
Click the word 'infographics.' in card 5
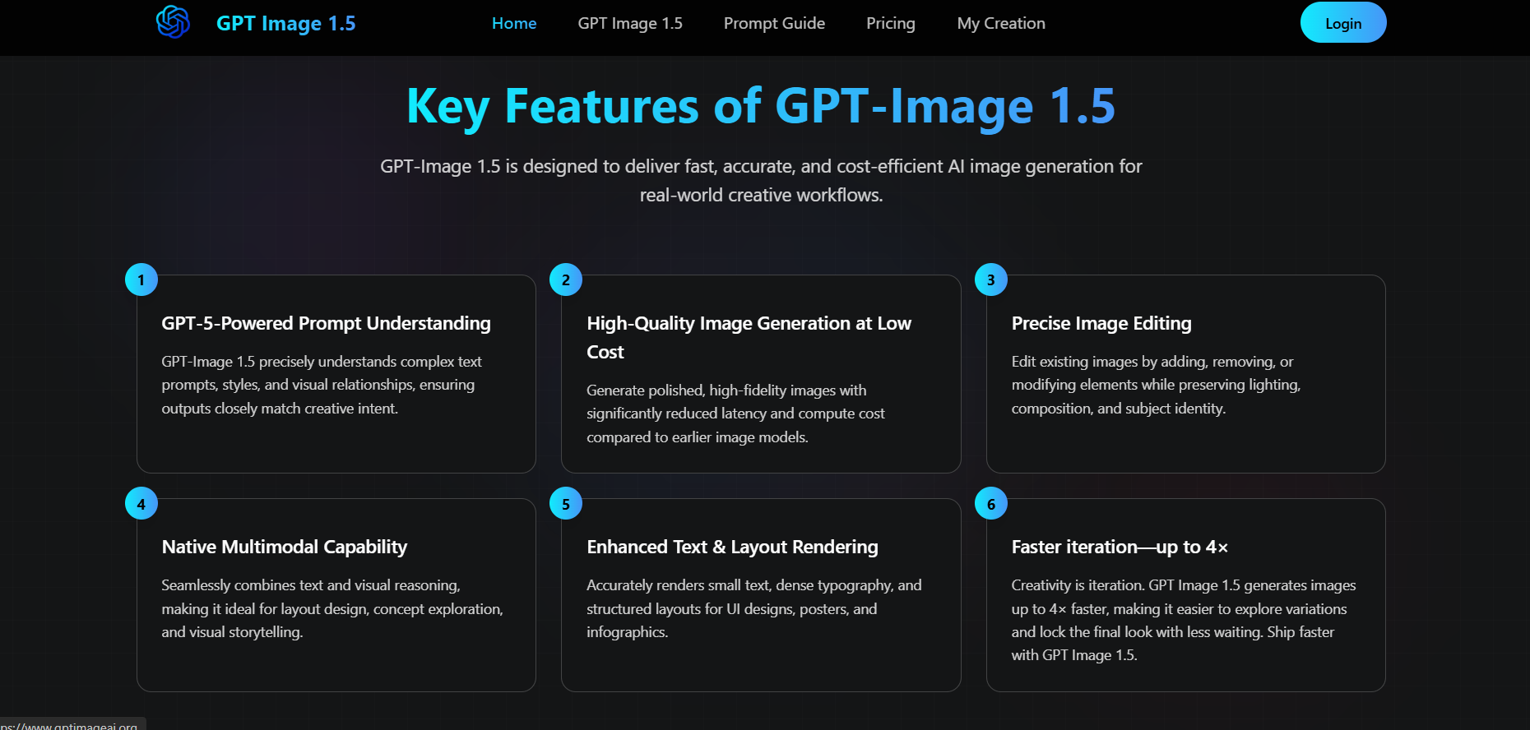click(x=627, y=632)
